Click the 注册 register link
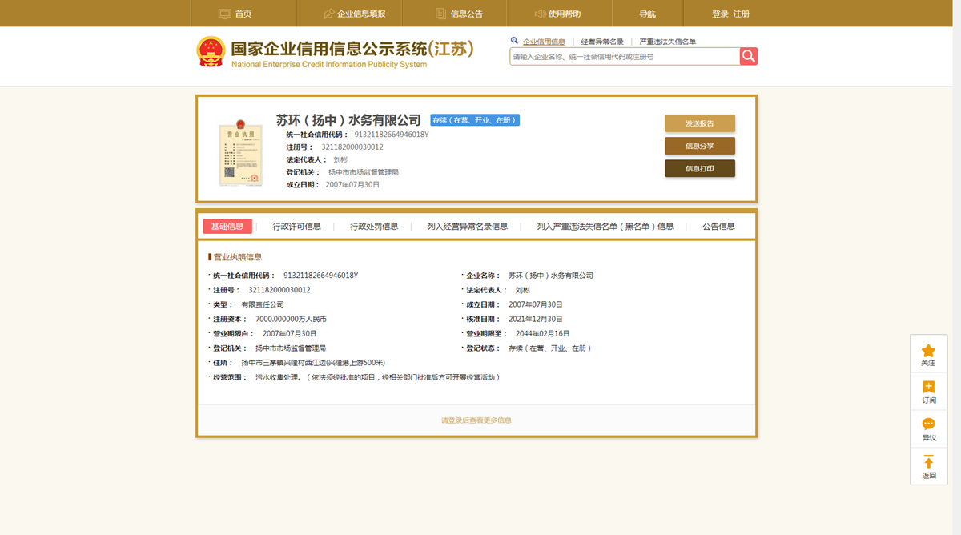961x535 pixels. [x=742, y=14]
